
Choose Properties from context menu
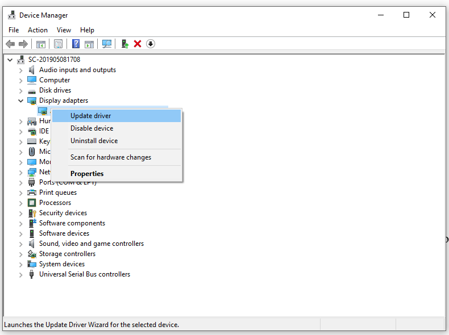coord(117,174)
